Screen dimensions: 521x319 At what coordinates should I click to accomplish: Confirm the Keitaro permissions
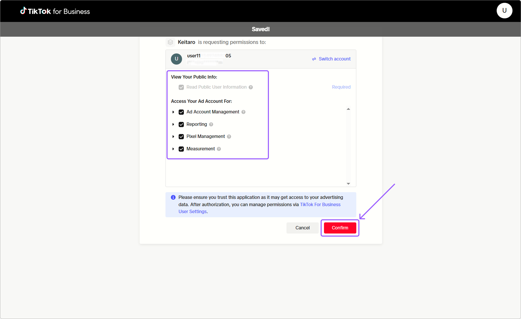point(340,228)
